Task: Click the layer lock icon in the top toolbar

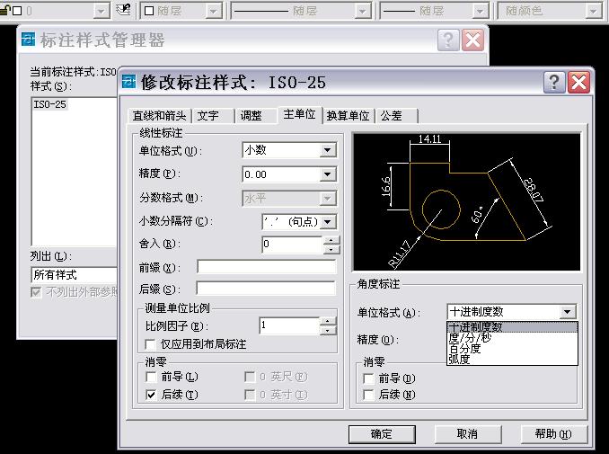Action: coord(4,10)
